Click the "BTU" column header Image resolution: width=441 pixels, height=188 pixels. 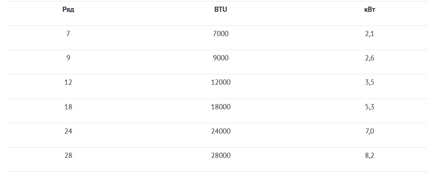click(x=220, y=10)
